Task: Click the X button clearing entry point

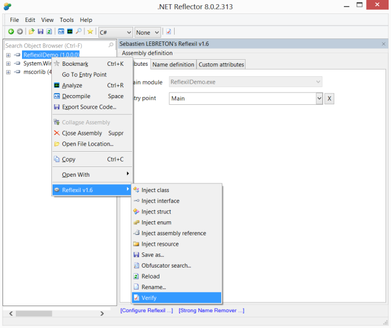Action: (x=329, y=99)
